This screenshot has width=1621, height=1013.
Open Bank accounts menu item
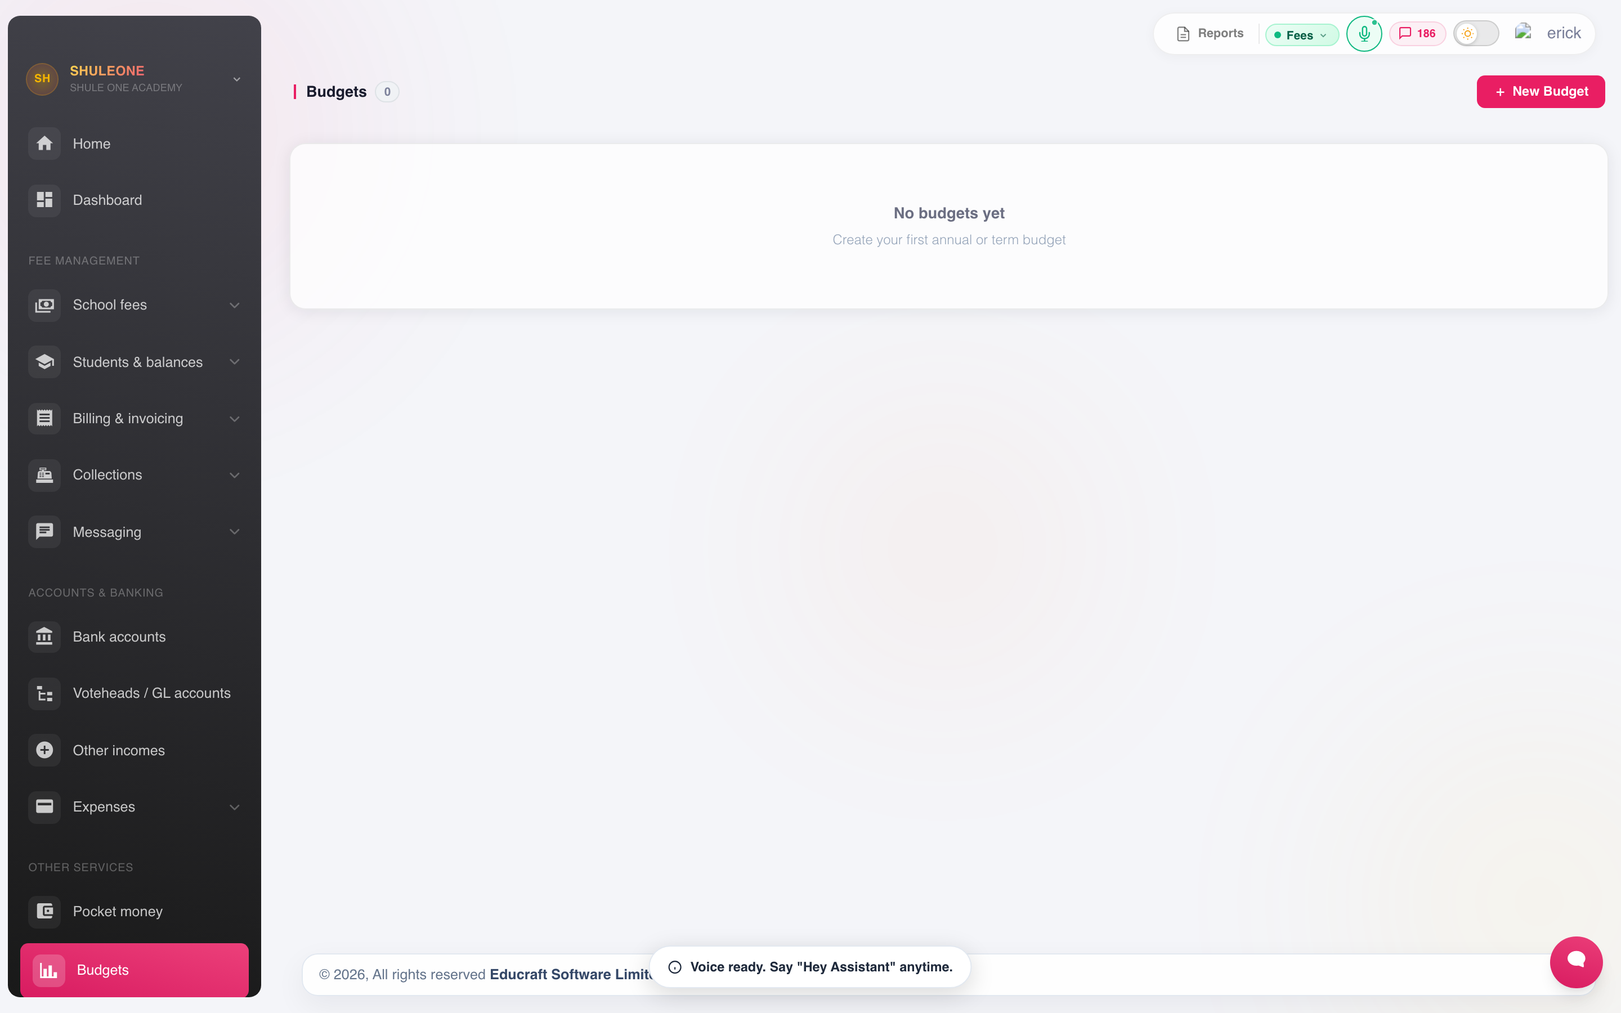134,637
